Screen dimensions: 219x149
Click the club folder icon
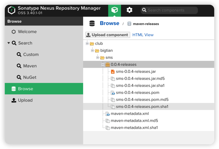[92, 44]
